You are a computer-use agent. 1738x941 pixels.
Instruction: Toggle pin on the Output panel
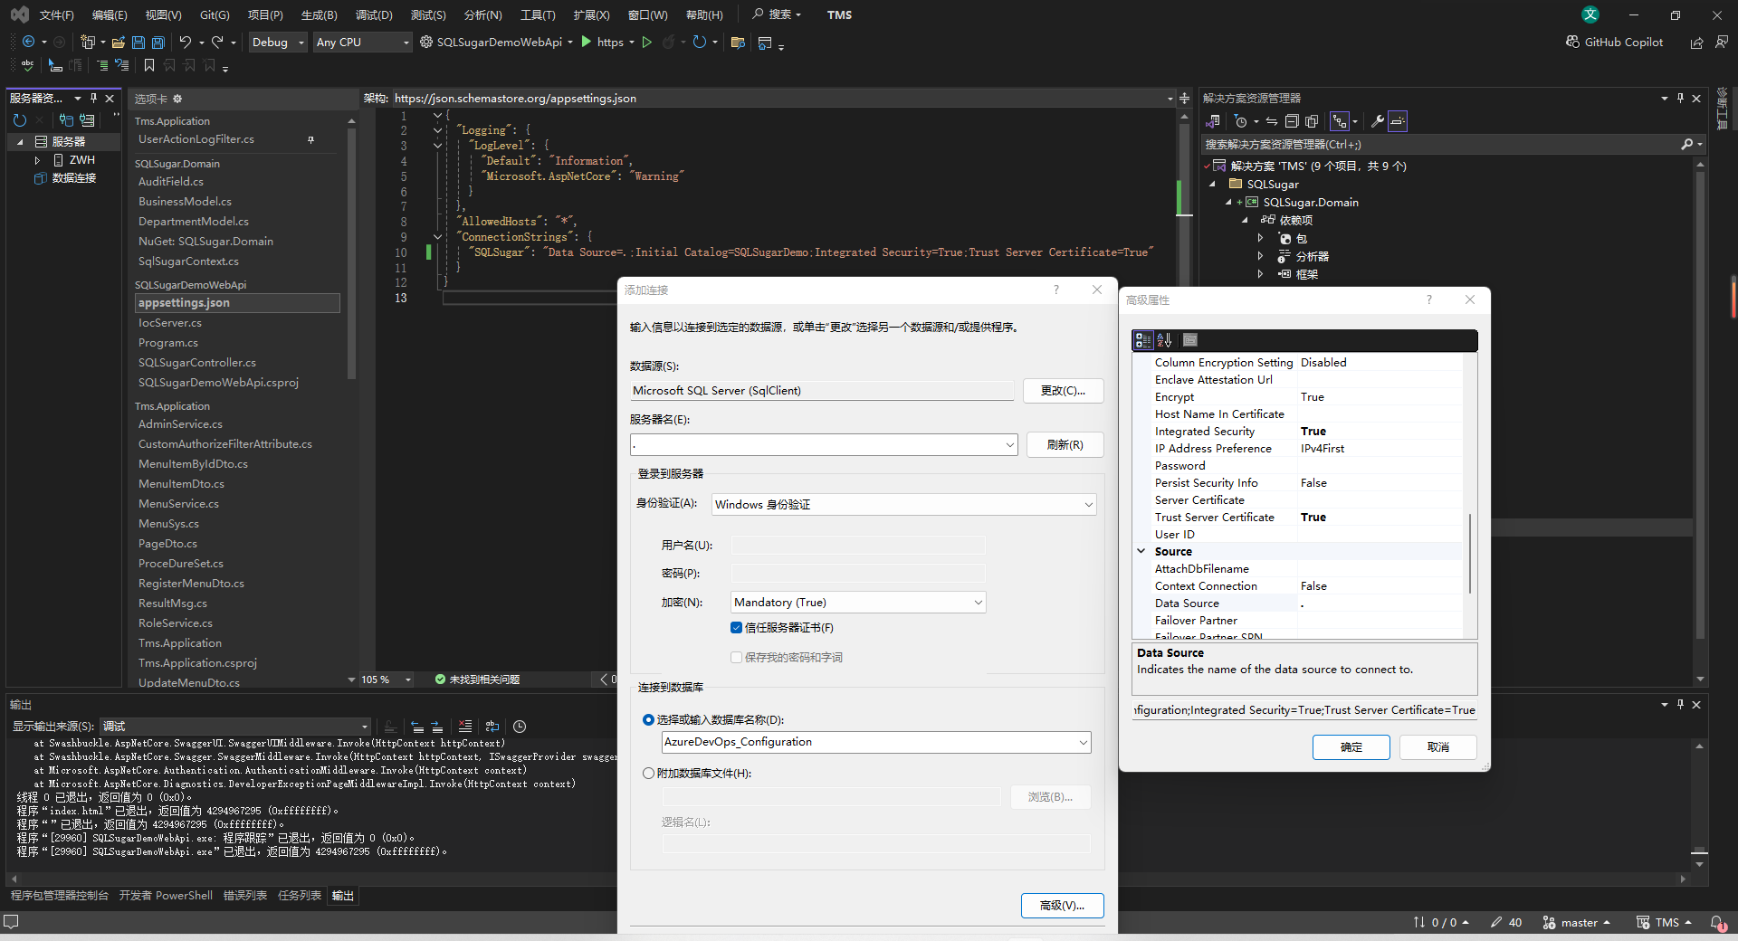pyautogui.click(x=1680, y=704)
